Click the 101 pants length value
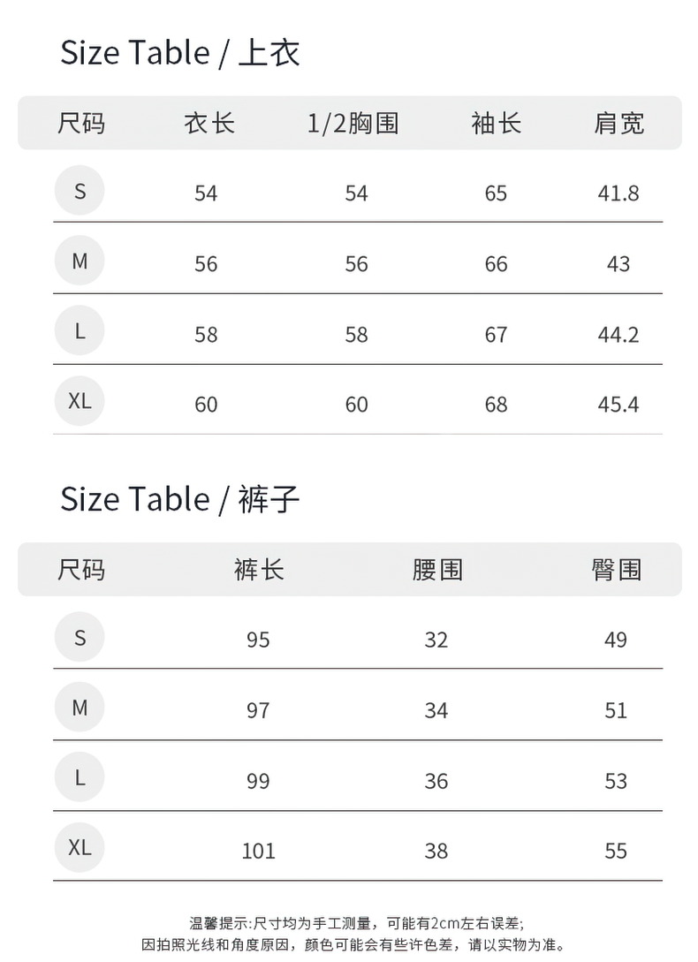This screenshot has width=698, height=962. 258,852
